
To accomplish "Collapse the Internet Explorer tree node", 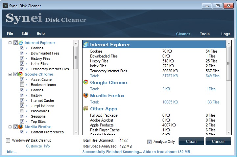I will click(10, 43).
